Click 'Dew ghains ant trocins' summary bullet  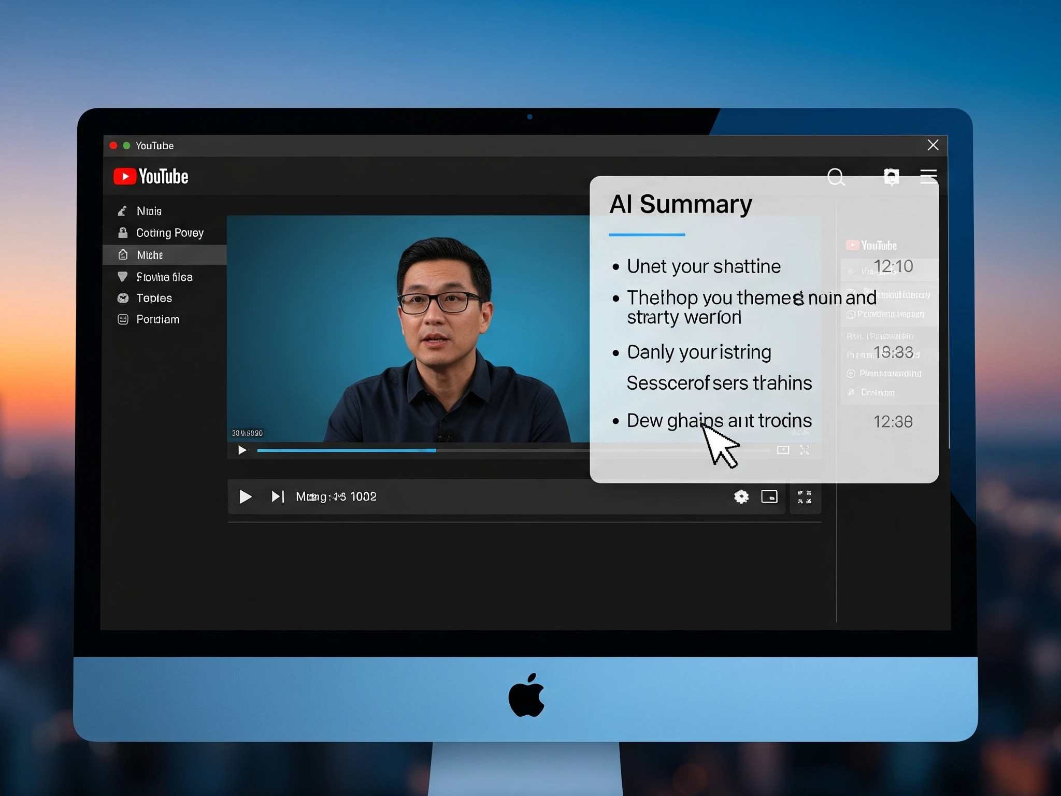719,420
